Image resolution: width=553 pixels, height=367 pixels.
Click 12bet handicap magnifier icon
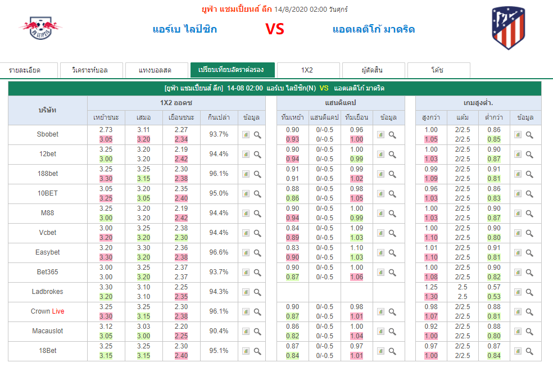tap(392, 155)
